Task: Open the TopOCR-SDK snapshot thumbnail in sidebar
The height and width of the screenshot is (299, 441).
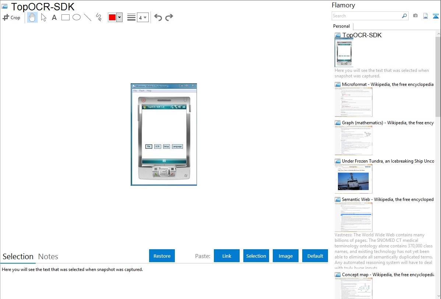Action: (x=344, y=53)
